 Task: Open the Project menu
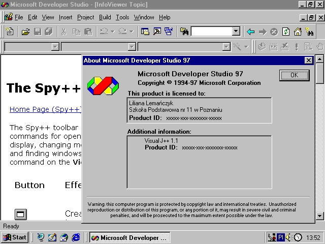[86, 17]
